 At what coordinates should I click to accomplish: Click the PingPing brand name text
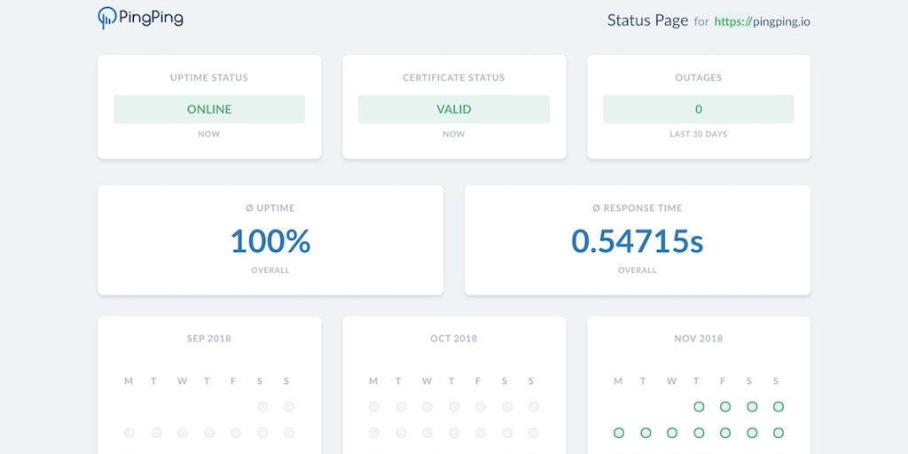(151, 19)
